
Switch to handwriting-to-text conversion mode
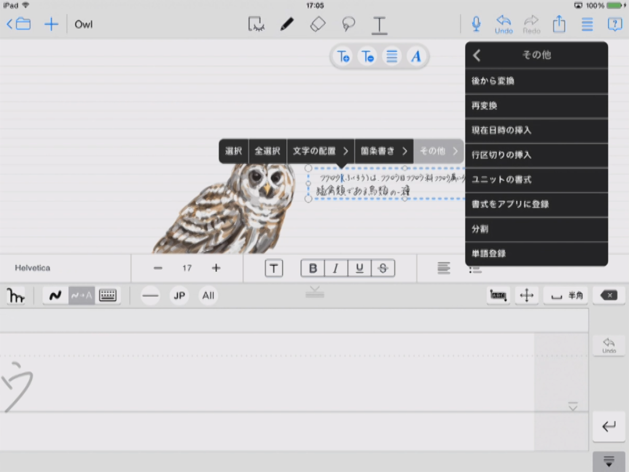(82, 296)
